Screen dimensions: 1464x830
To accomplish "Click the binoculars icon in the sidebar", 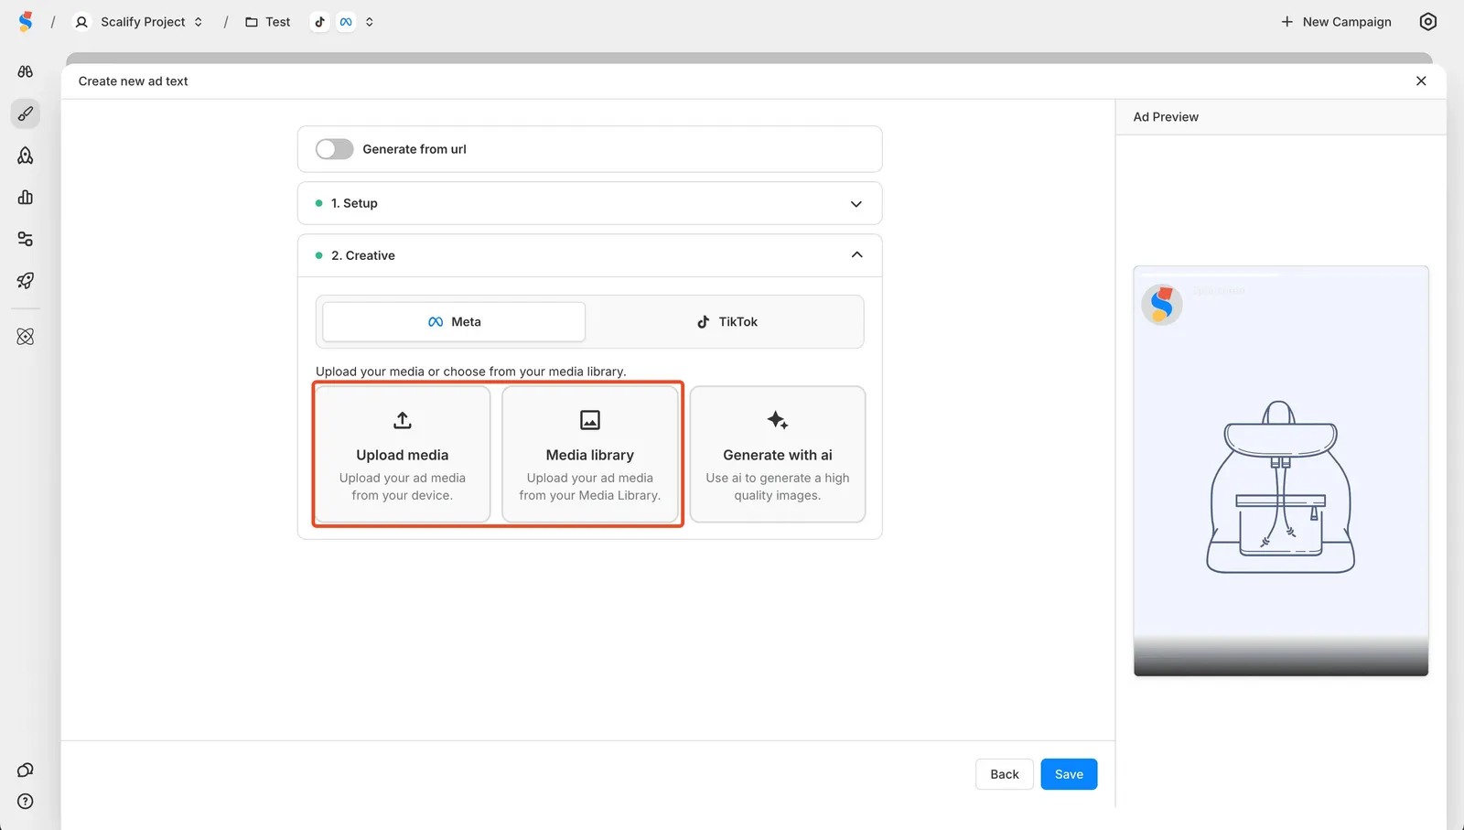I will tap(26, 71).
